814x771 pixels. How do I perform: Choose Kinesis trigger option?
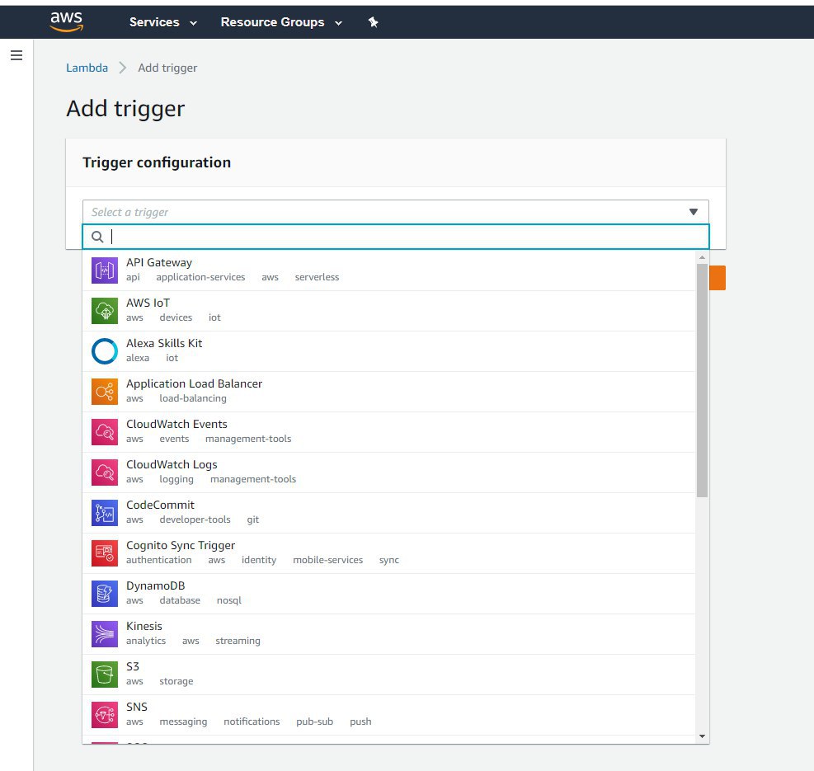(x=388, y=634)
